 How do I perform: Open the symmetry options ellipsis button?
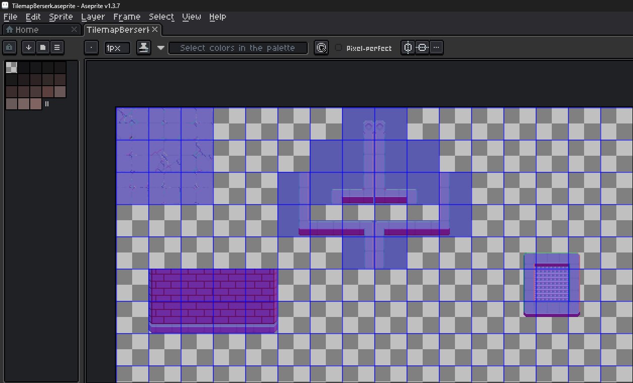[x=436, y=47]
